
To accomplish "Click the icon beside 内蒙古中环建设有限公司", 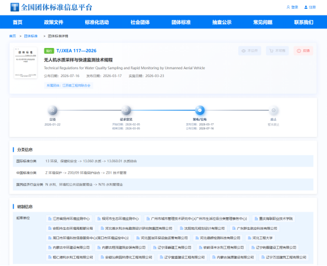I will click(50, 248).
